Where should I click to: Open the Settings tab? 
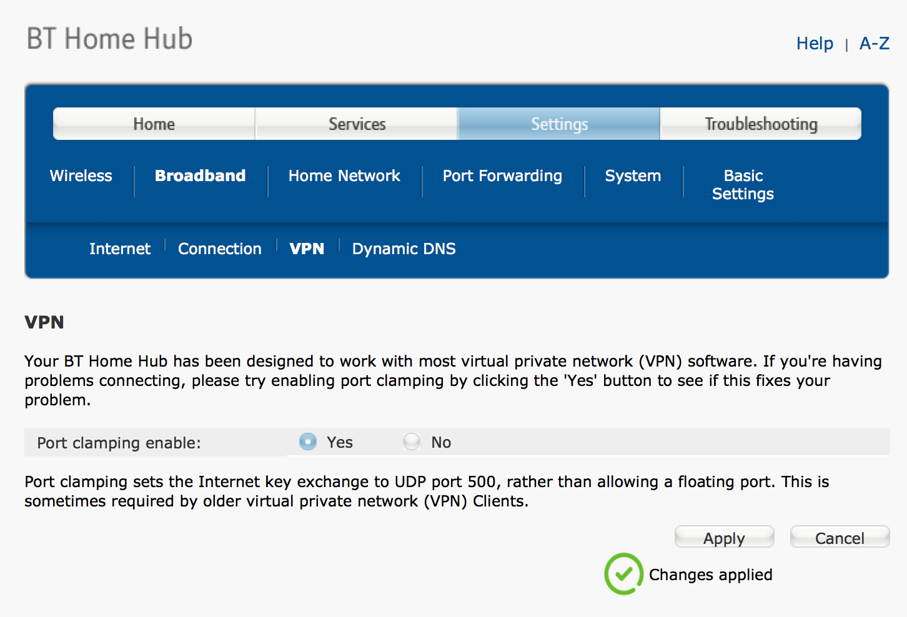tap(559, 124)
